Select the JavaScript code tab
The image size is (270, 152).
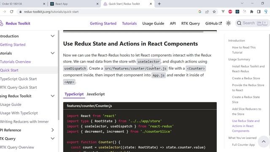point(96,94)
